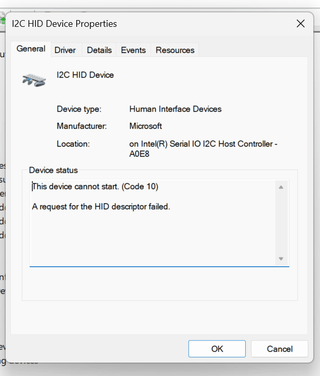Screen dimensions: 320x376
Task: Select the Events tab
Action: tap(133, 50)
